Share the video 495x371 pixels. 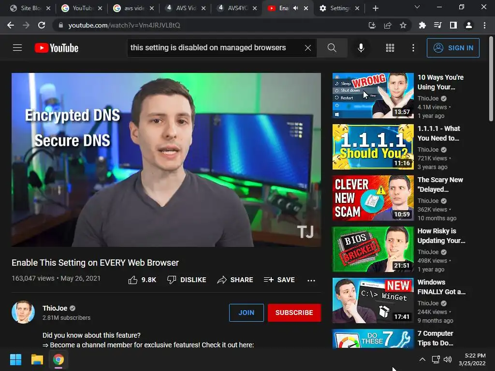click(235, 280)
